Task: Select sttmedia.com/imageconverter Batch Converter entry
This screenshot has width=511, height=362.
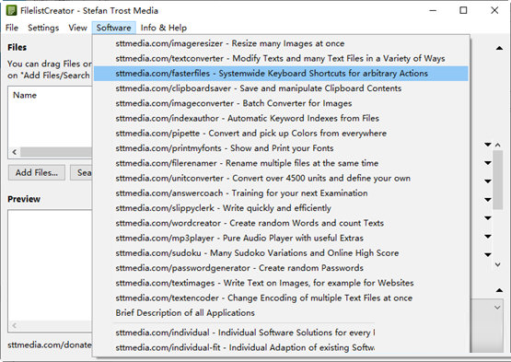Action: tap(281, 103)
